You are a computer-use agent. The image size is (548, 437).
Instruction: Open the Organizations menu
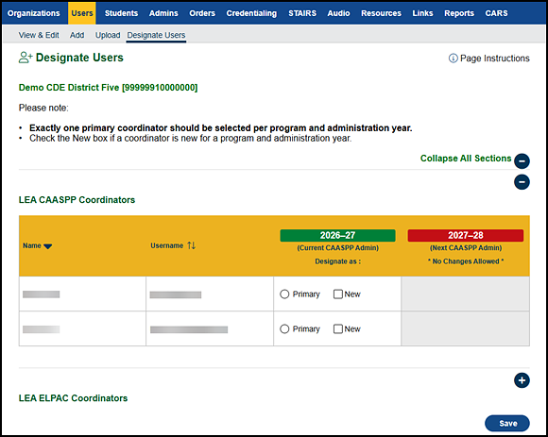pos(34,13)
